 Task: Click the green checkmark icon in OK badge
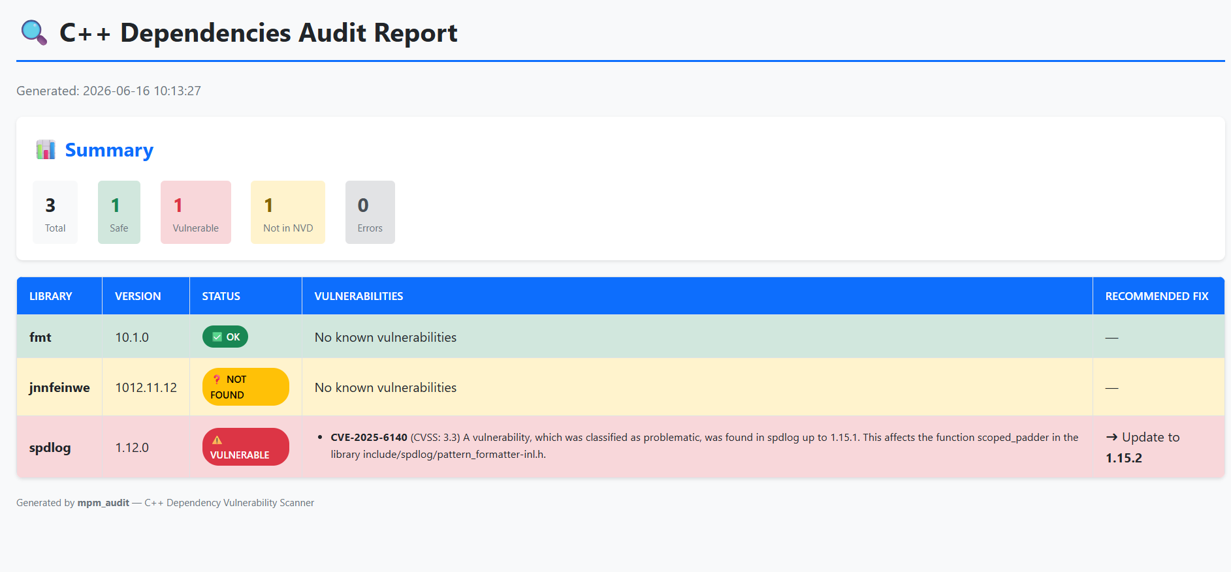[x=217, y=337]
